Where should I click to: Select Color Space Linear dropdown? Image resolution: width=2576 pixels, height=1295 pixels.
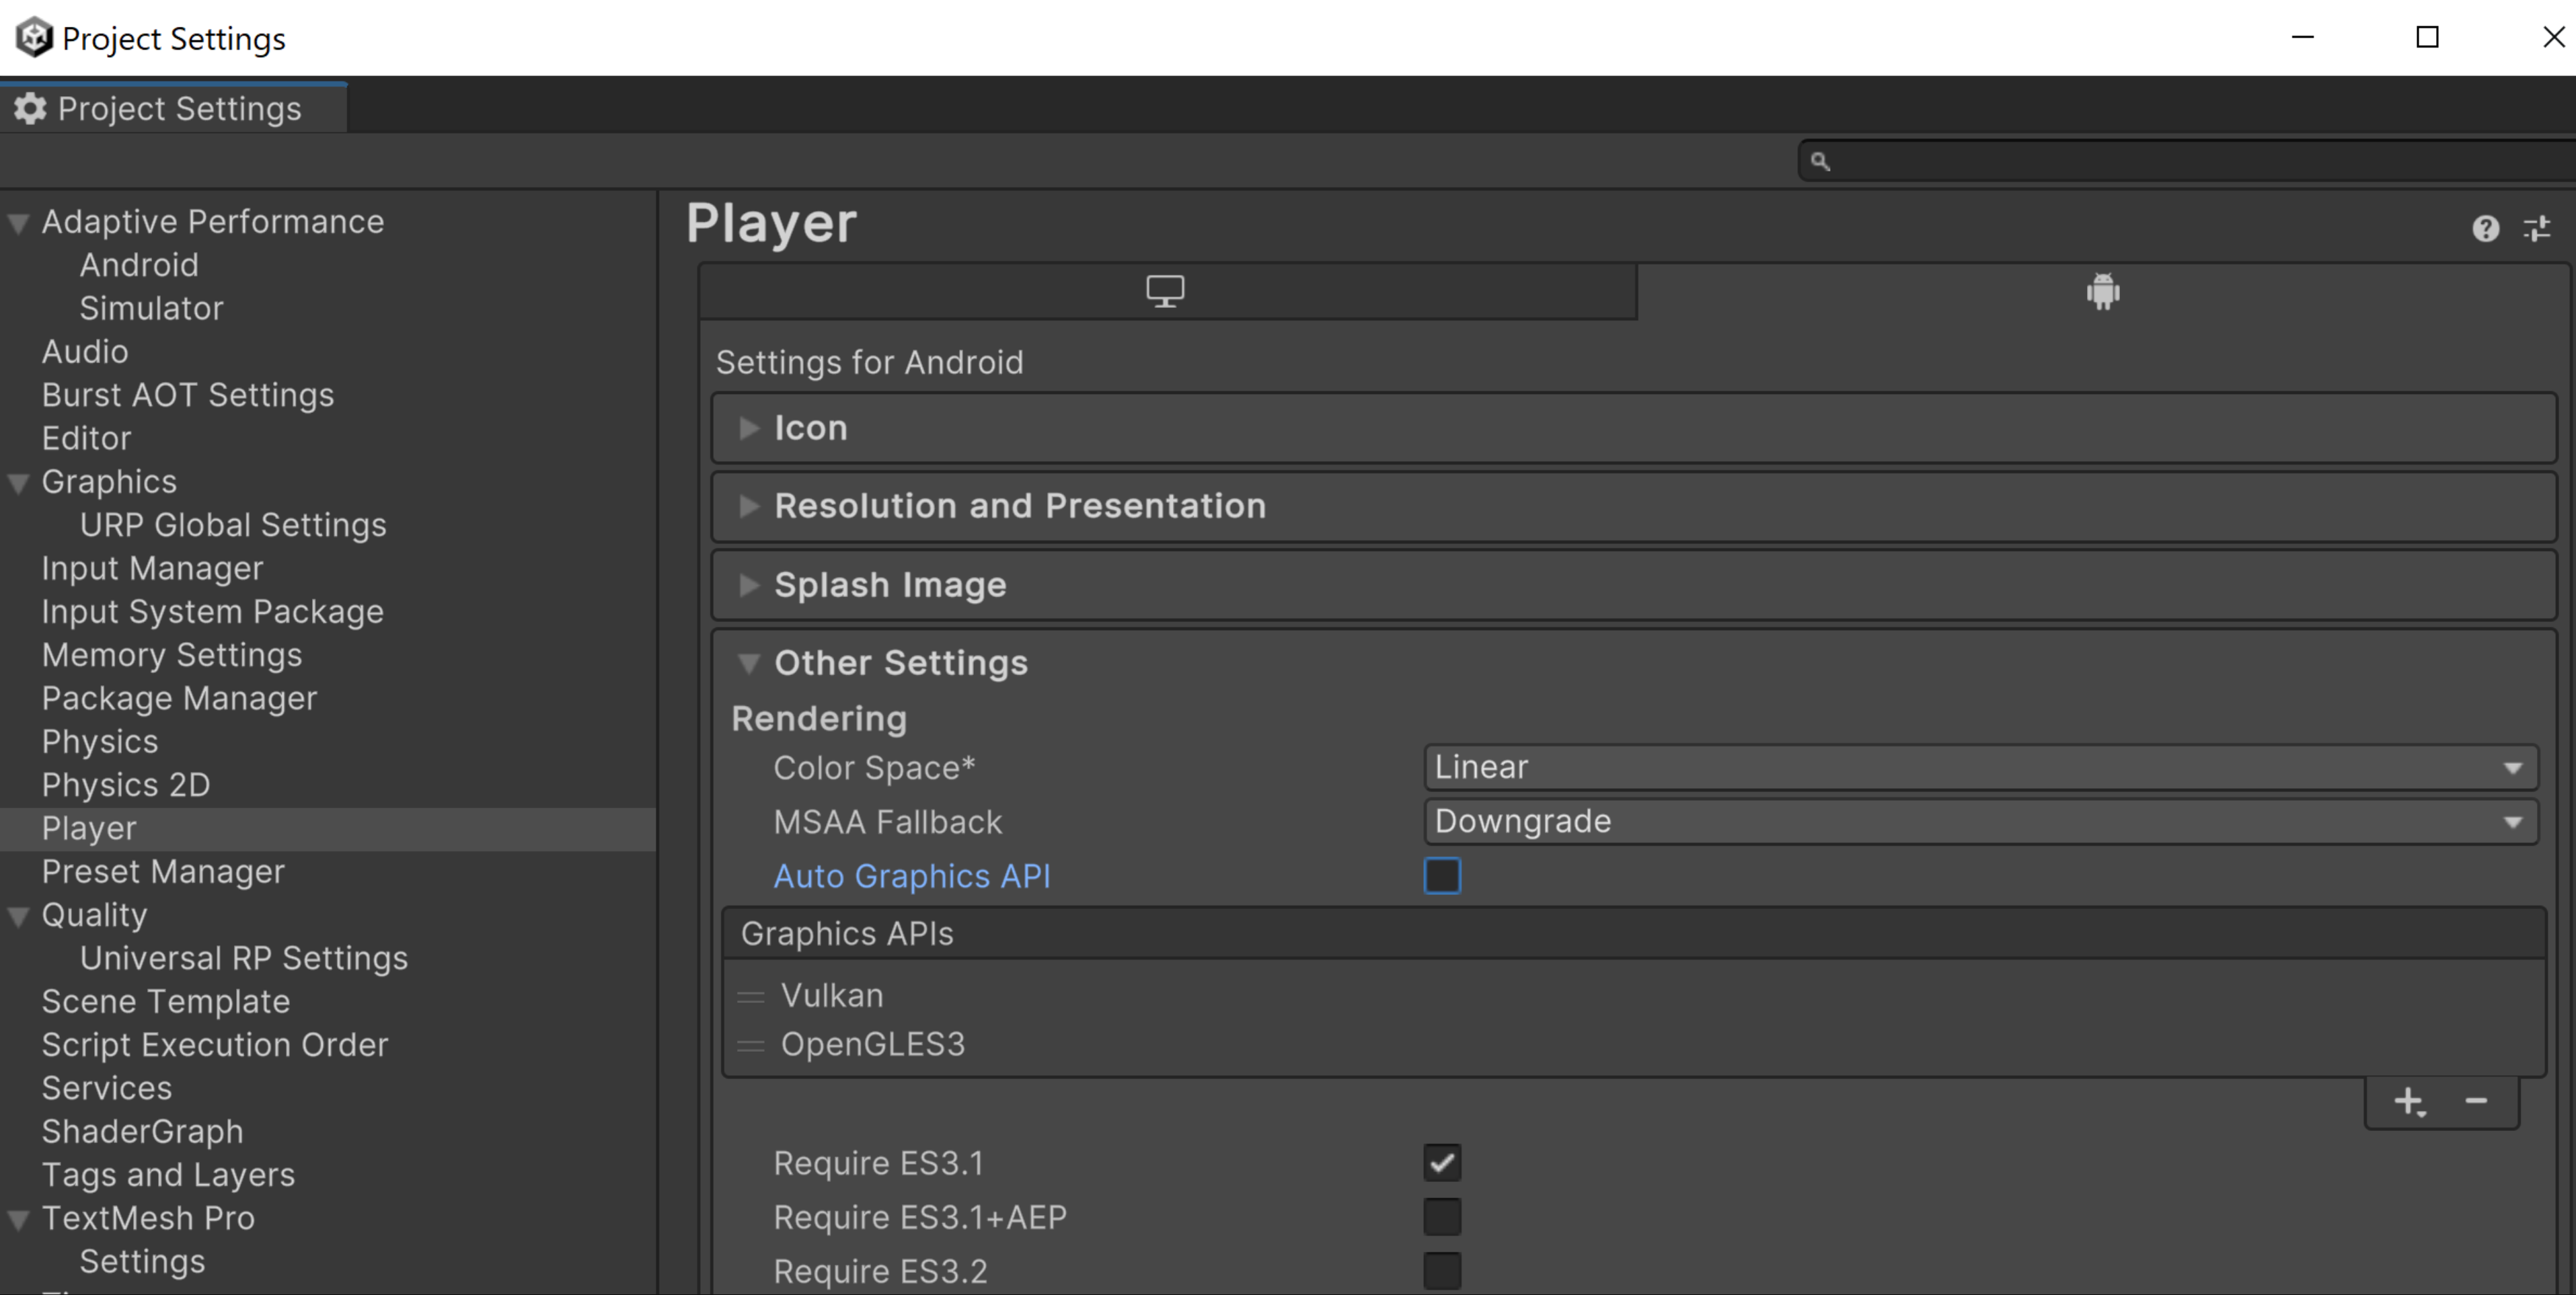pos(1978,767)
